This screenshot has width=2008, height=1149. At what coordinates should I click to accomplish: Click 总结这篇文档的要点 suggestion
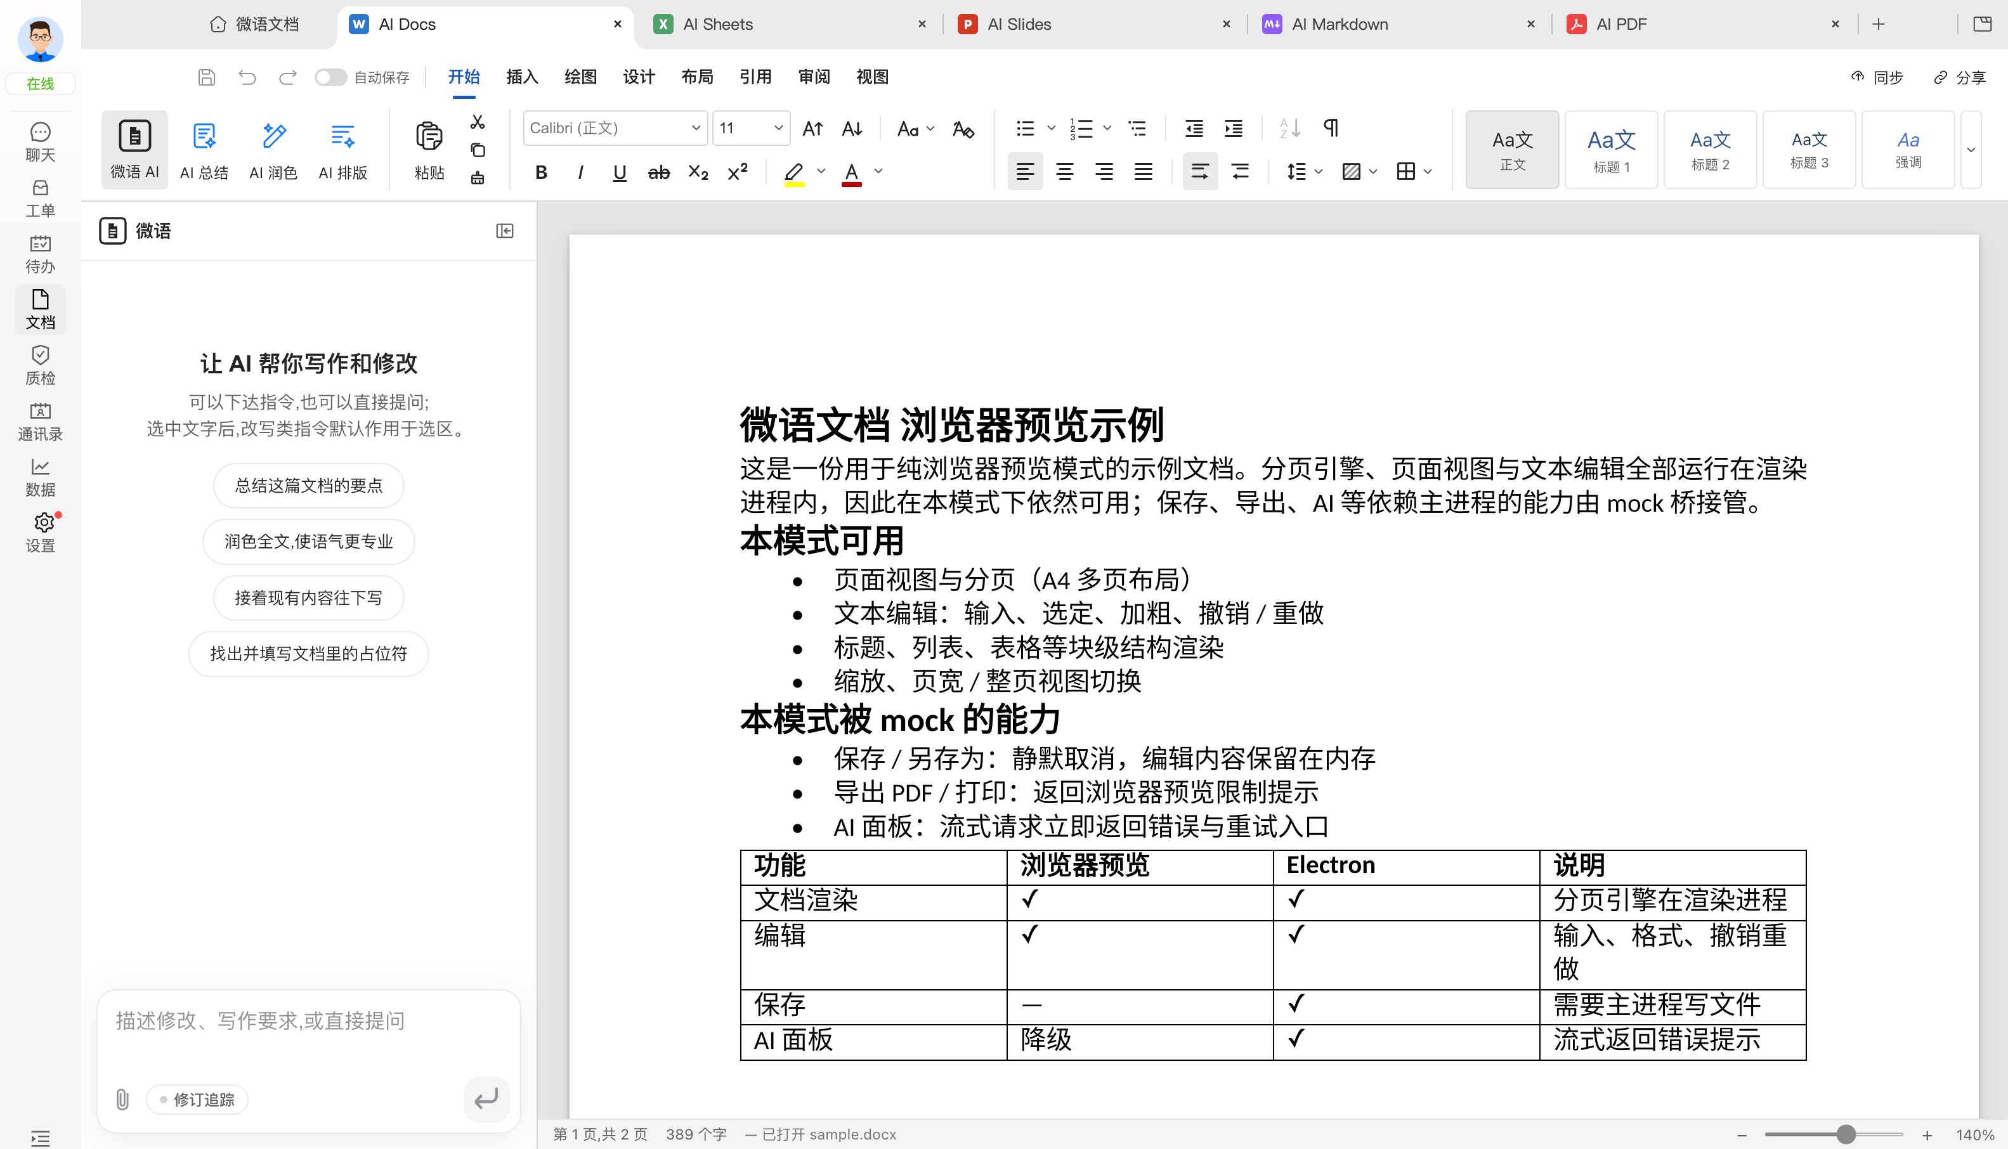309,486
